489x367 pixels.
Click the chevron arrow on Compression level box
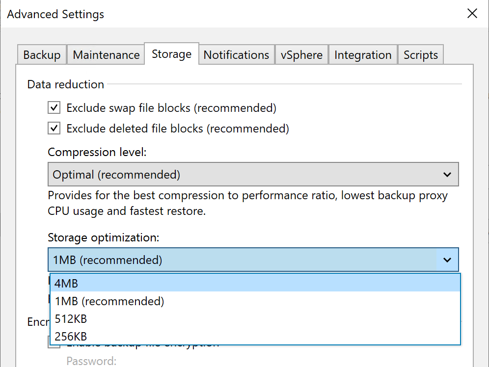pos(447,175)
